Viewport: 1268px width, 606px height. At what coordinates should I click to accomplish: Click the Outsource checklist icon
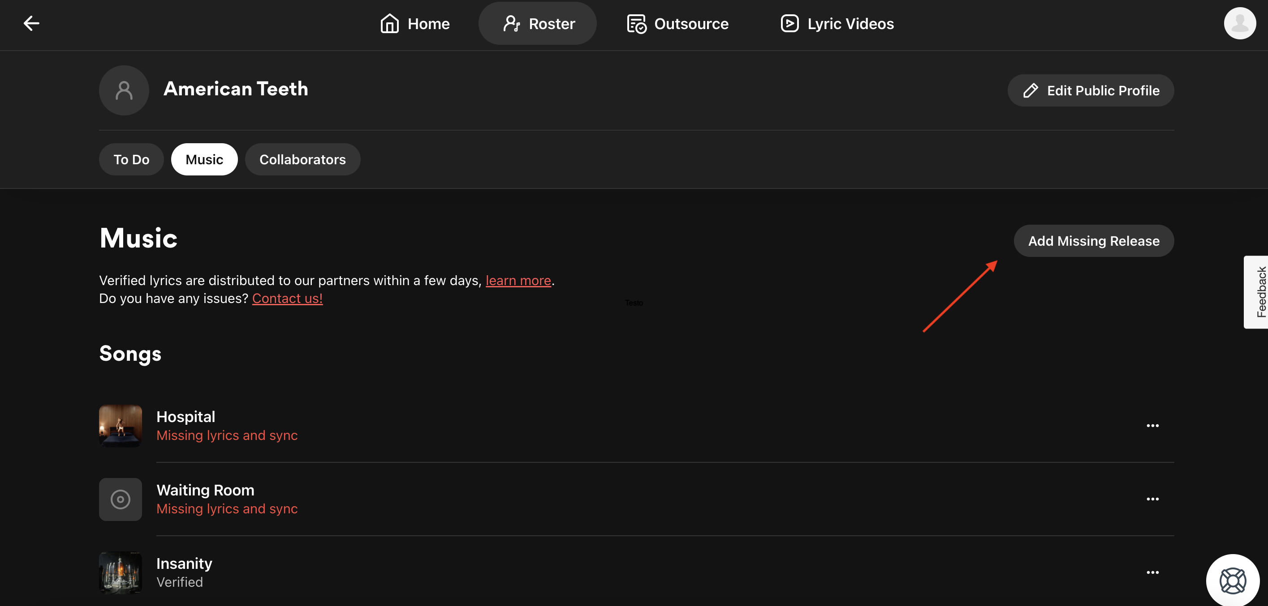[x=636, y=24]
